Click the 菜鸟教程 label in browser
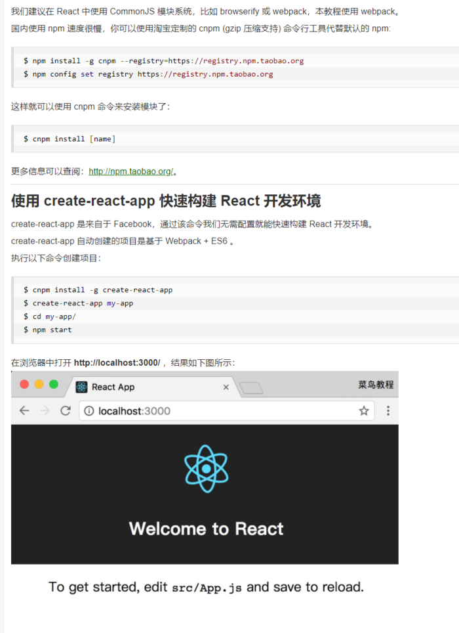 (x=376, y=385)
